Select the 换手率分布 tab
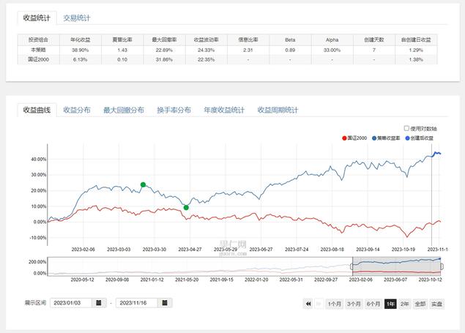 pyautogui.click(x=174, y=110)
